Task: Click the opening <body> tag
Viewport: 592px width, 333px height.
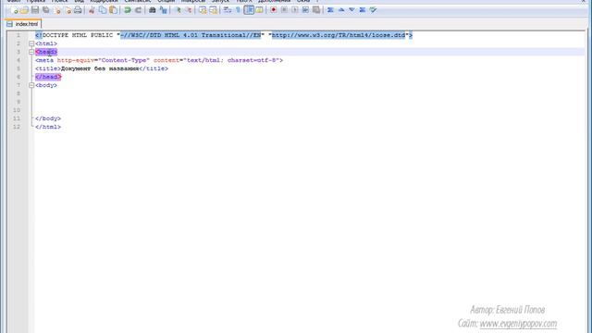Action: coord(46,85)
